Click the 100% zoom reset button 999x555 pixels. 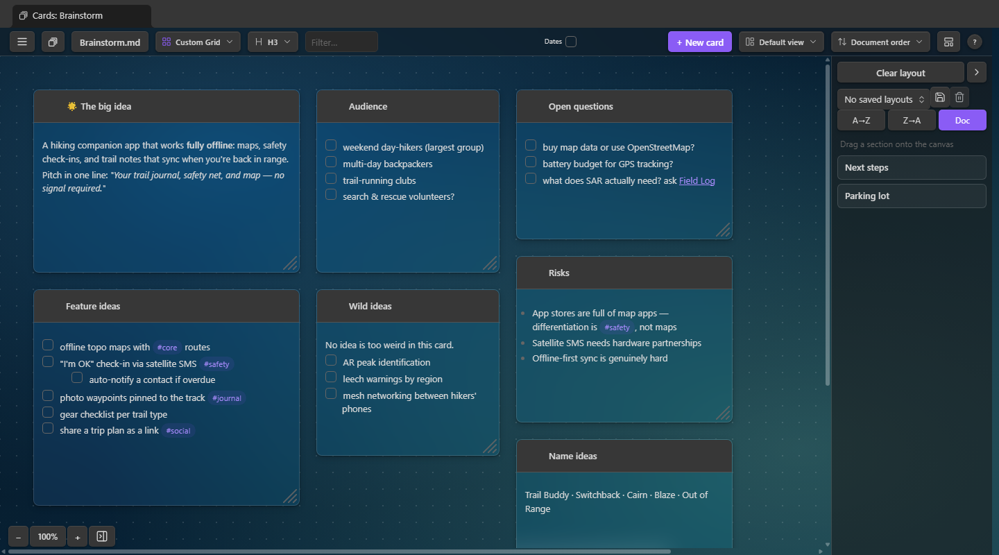pos(48,536)
